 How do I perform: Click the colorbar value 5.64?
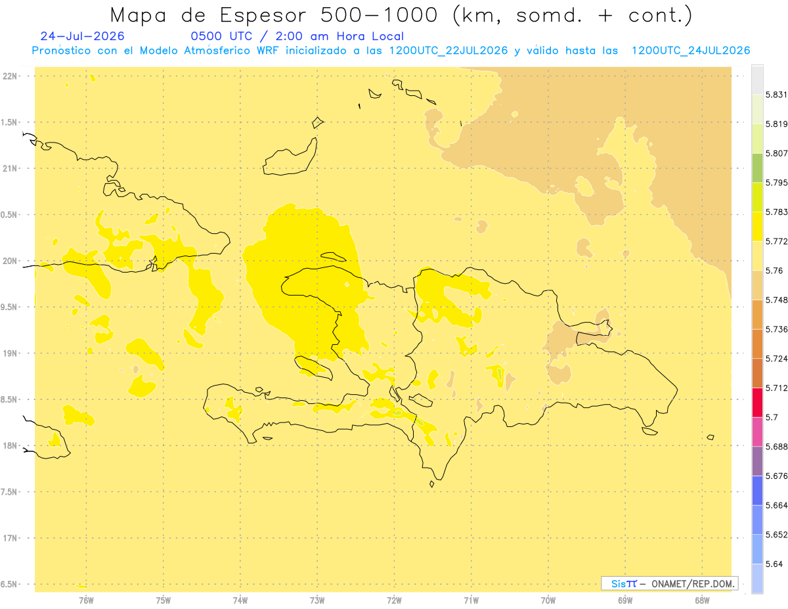pos(774,564)
